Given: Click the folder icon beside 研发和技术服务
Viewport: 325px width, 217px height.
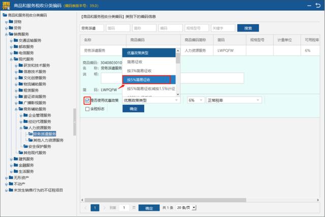Looking at the screenshot, I should 21,65.
